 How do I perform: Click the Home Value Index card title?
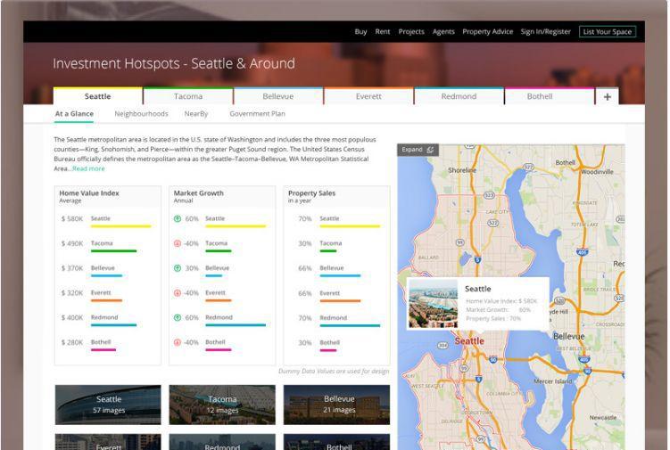point(89,193)
